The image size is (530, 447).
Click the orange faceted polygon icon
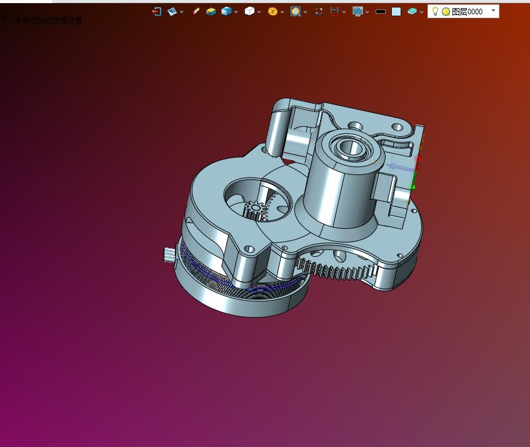pos(272,11)
